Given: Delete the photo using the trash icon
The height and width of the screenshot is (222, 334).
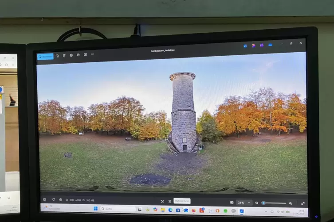Looking at the screenshot, I should [64, 55].
